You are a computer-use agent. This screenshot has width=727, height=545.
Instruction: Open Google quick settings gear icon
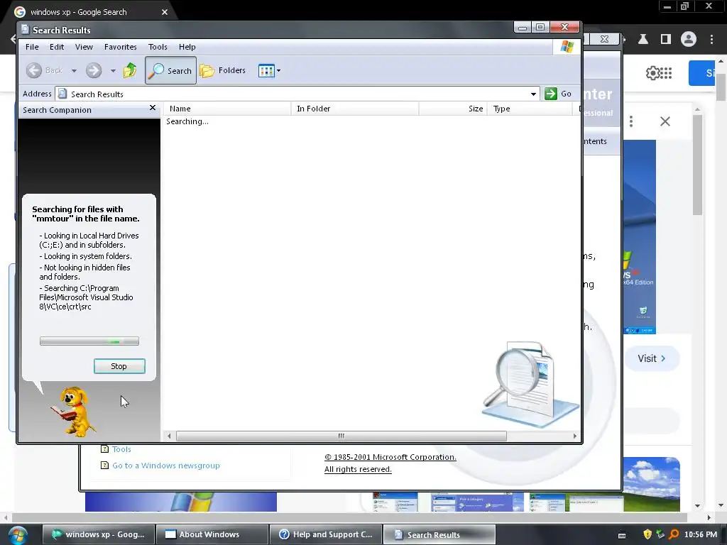[652, 73]
